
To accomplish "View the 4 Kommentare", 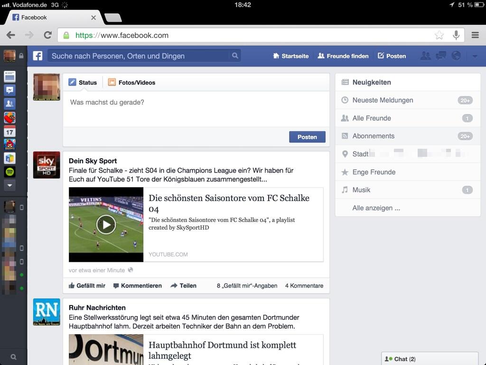I will point(304,286).
